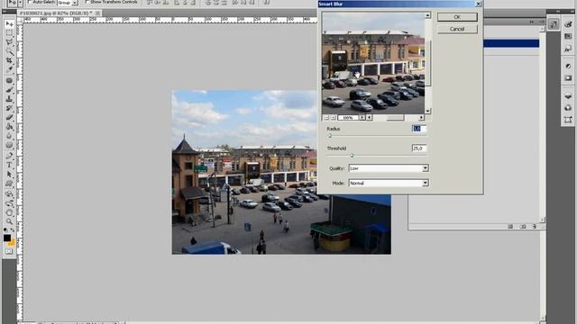Toggle Quick Mask mode
The width and height of the screenshot is (577, 324).
[9, 252]
